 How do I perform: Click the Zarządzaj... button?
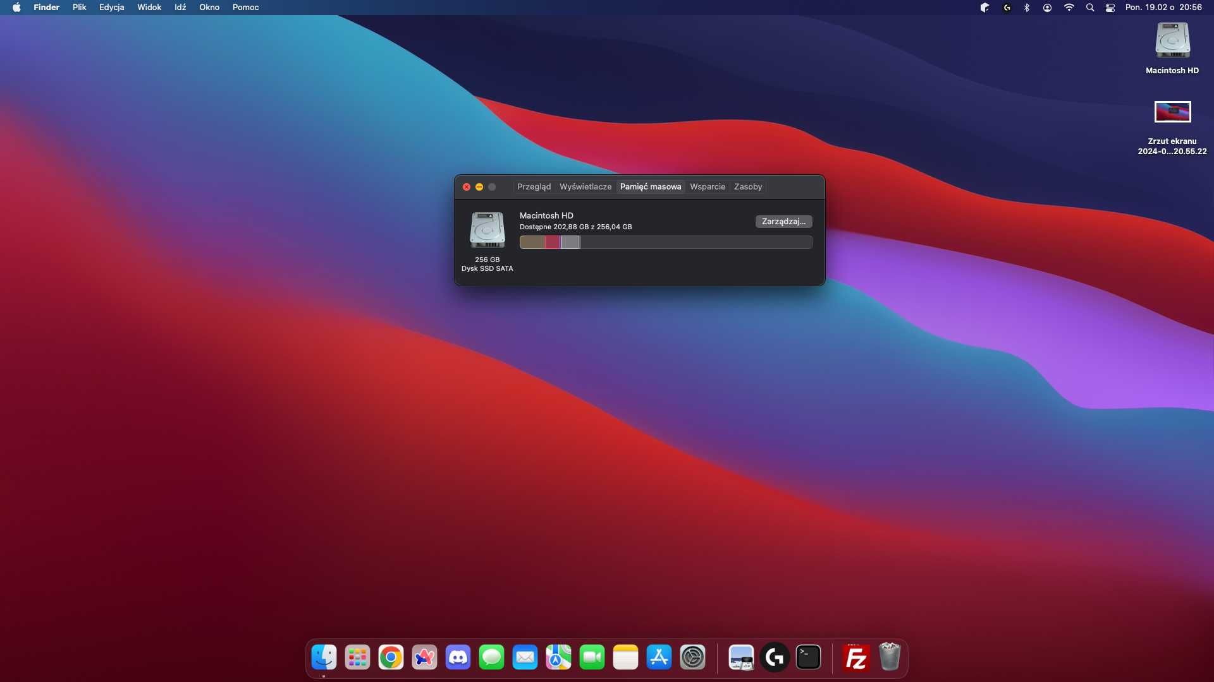(783, 222)
